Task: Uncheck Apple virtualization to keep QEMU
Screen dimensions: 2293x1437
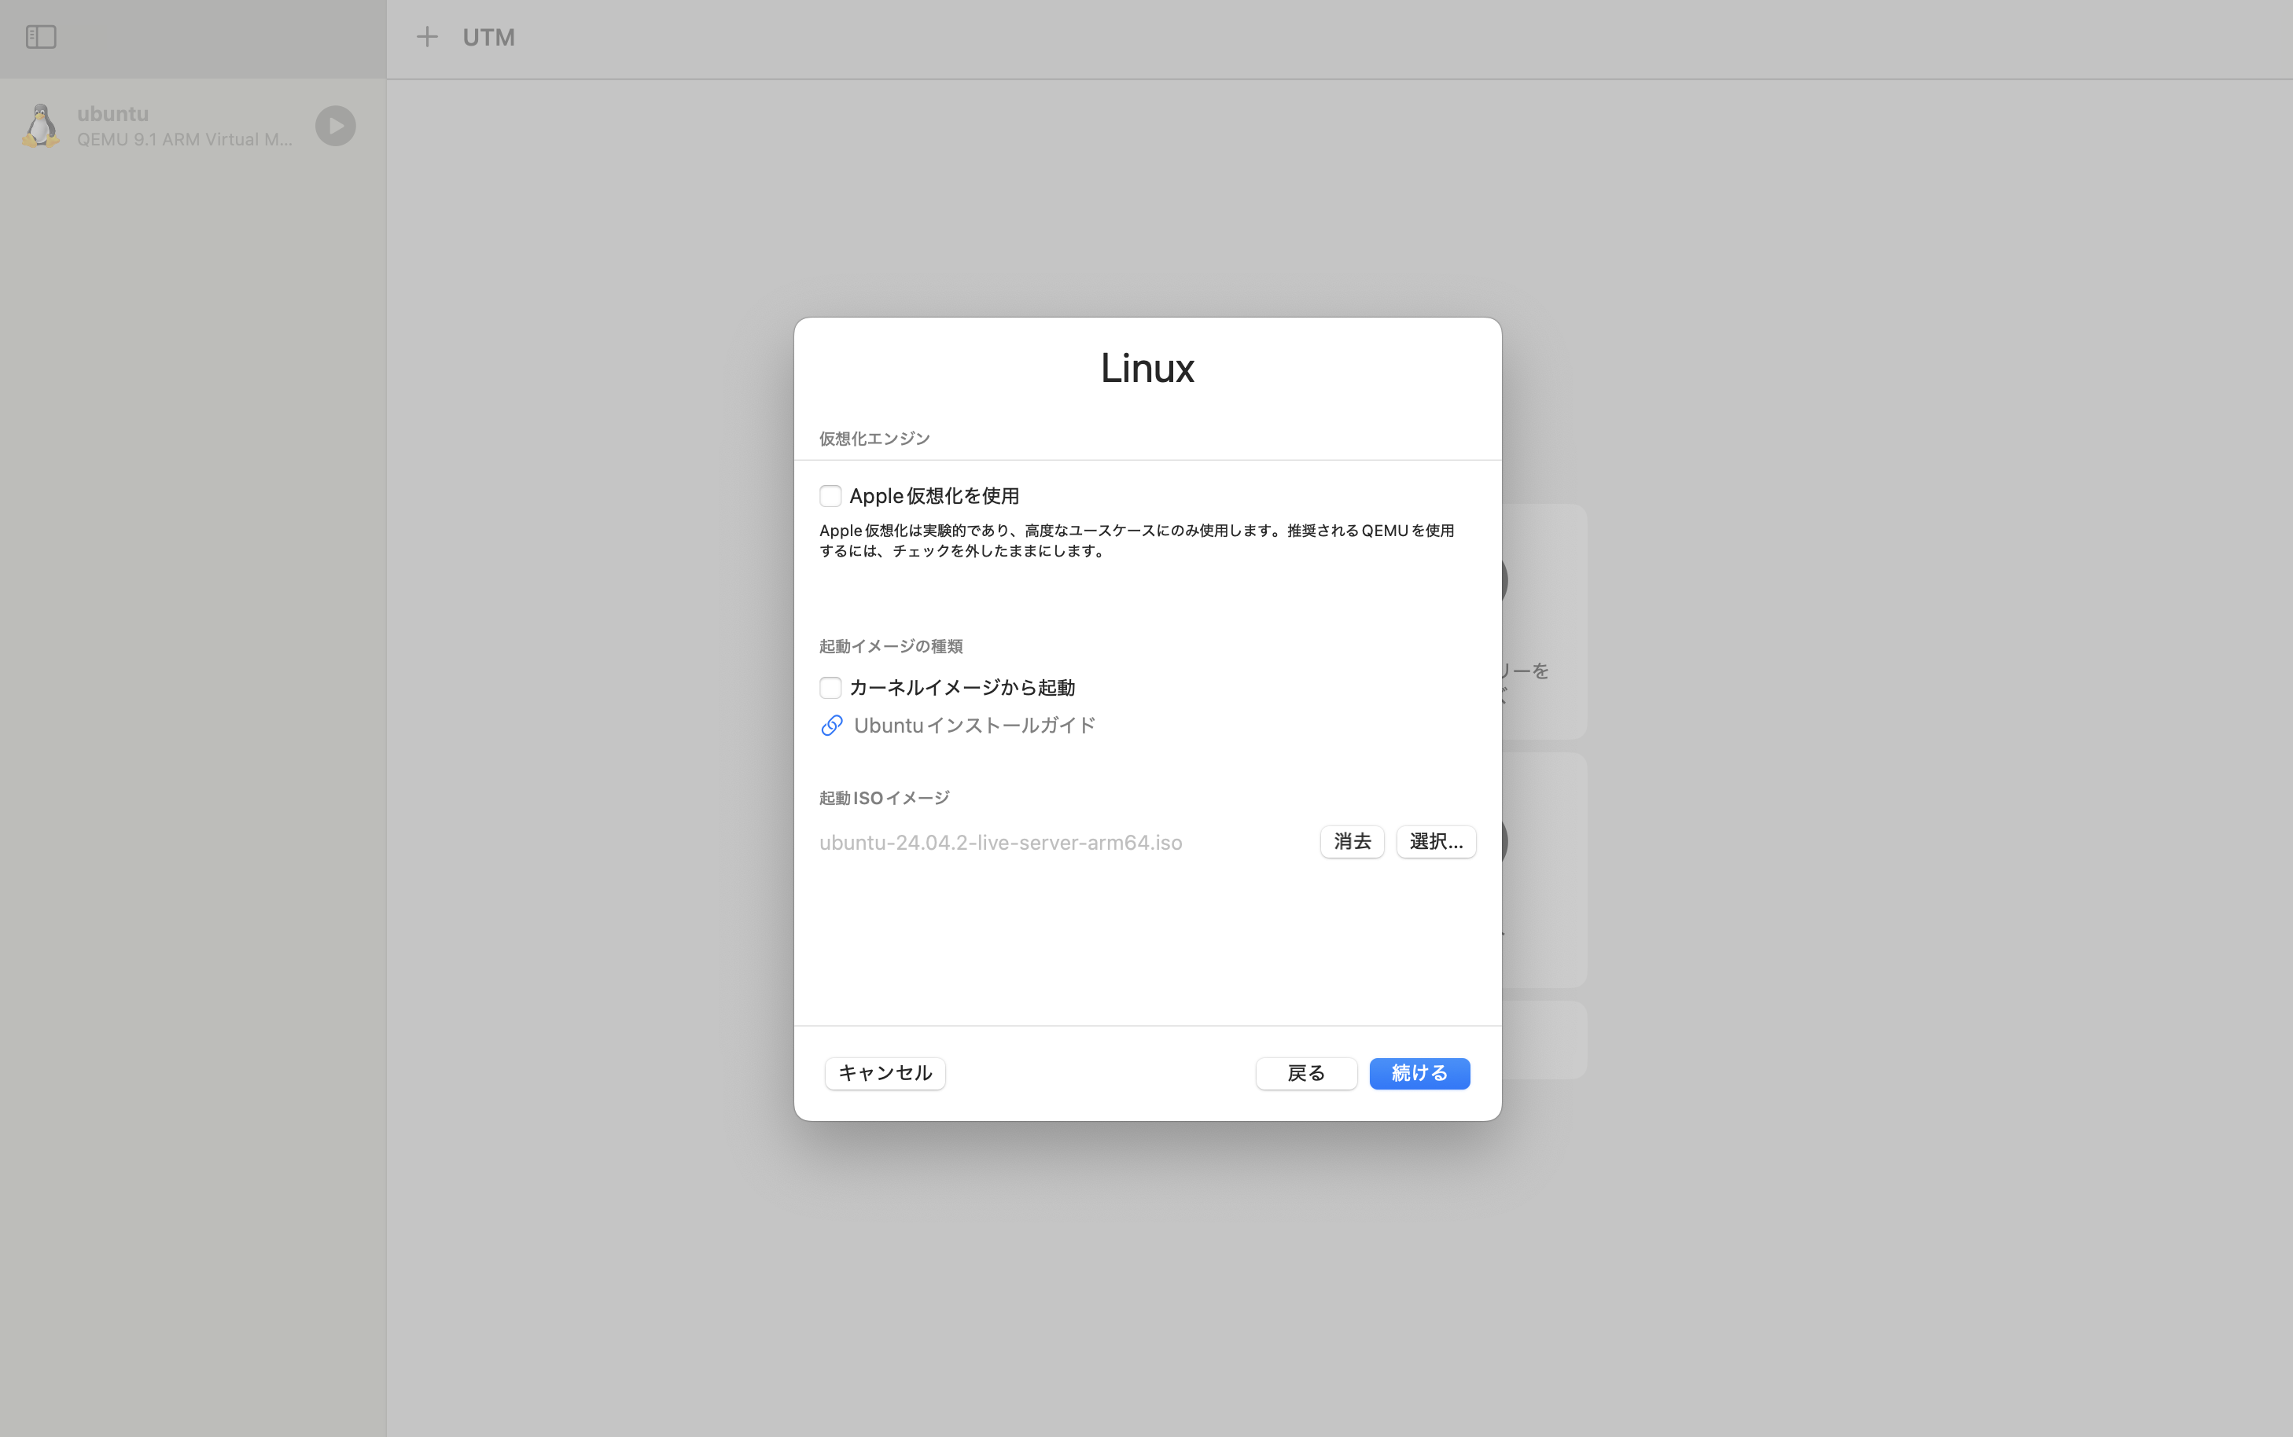Action: click(830, 495)
